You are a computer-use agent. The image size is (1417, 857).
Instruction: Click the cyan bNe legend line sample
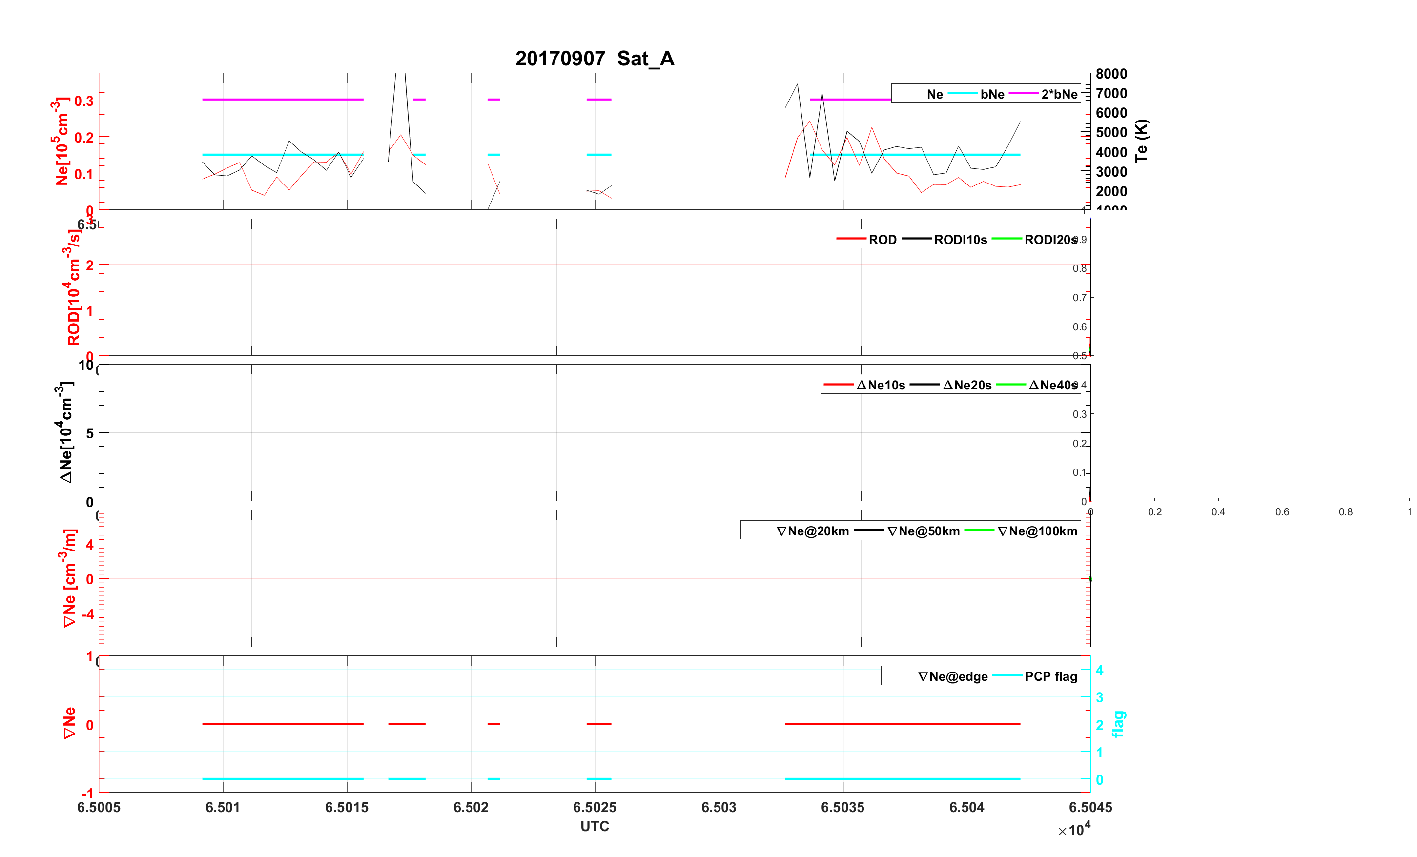point(962,94)
